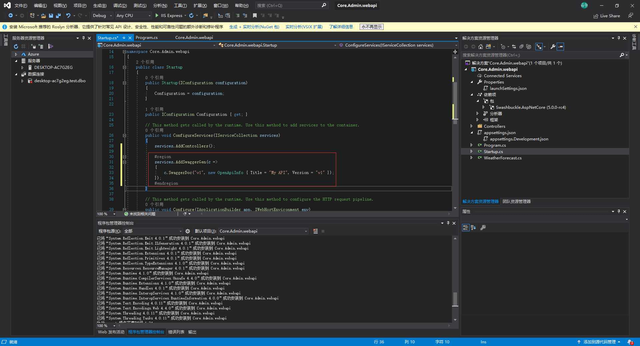The width and height of the screenshot is (640, 346).
Task: Toggle pin on Startup.cs tab
Action: tap(124, 38)
